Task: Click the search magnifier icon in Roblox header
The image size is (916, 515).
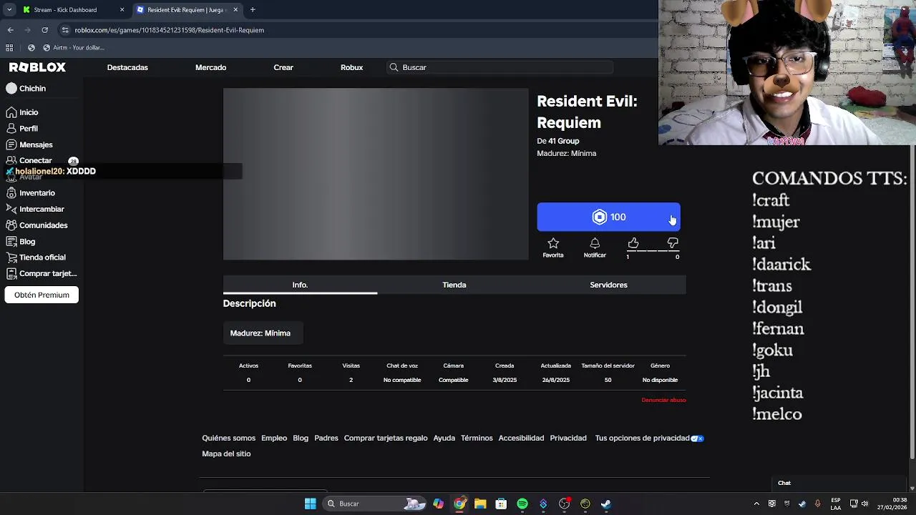Action: click(394, 67)
